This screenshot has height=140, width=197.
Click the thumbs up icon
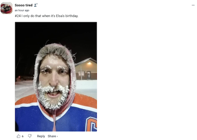[18, 136]
